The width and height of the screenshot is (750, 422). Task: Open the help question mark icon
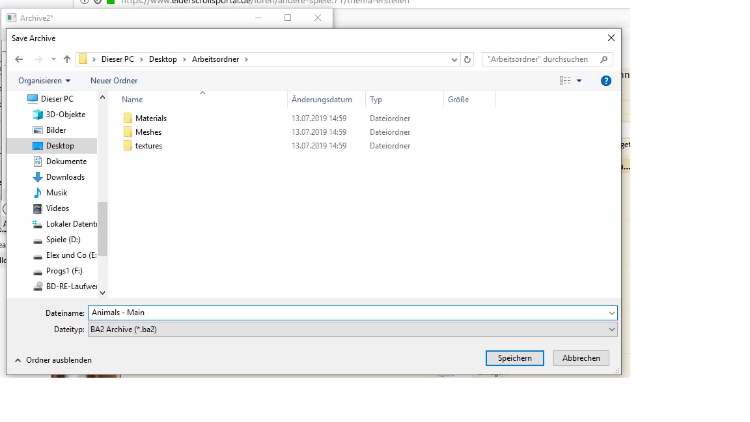point(605,81)
